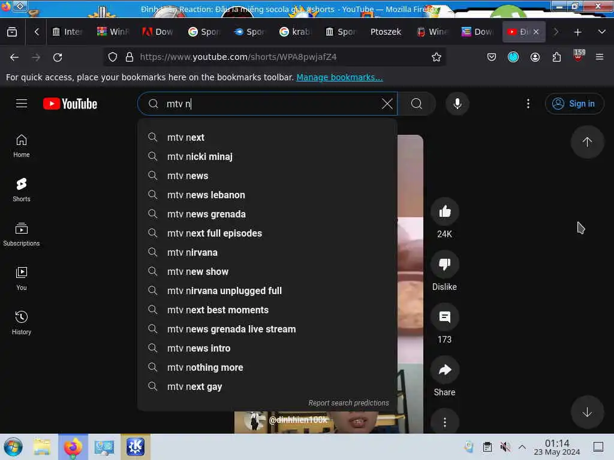Open the Extensions puzzle icon
The image size is (614, 460).
coord(556,57)
